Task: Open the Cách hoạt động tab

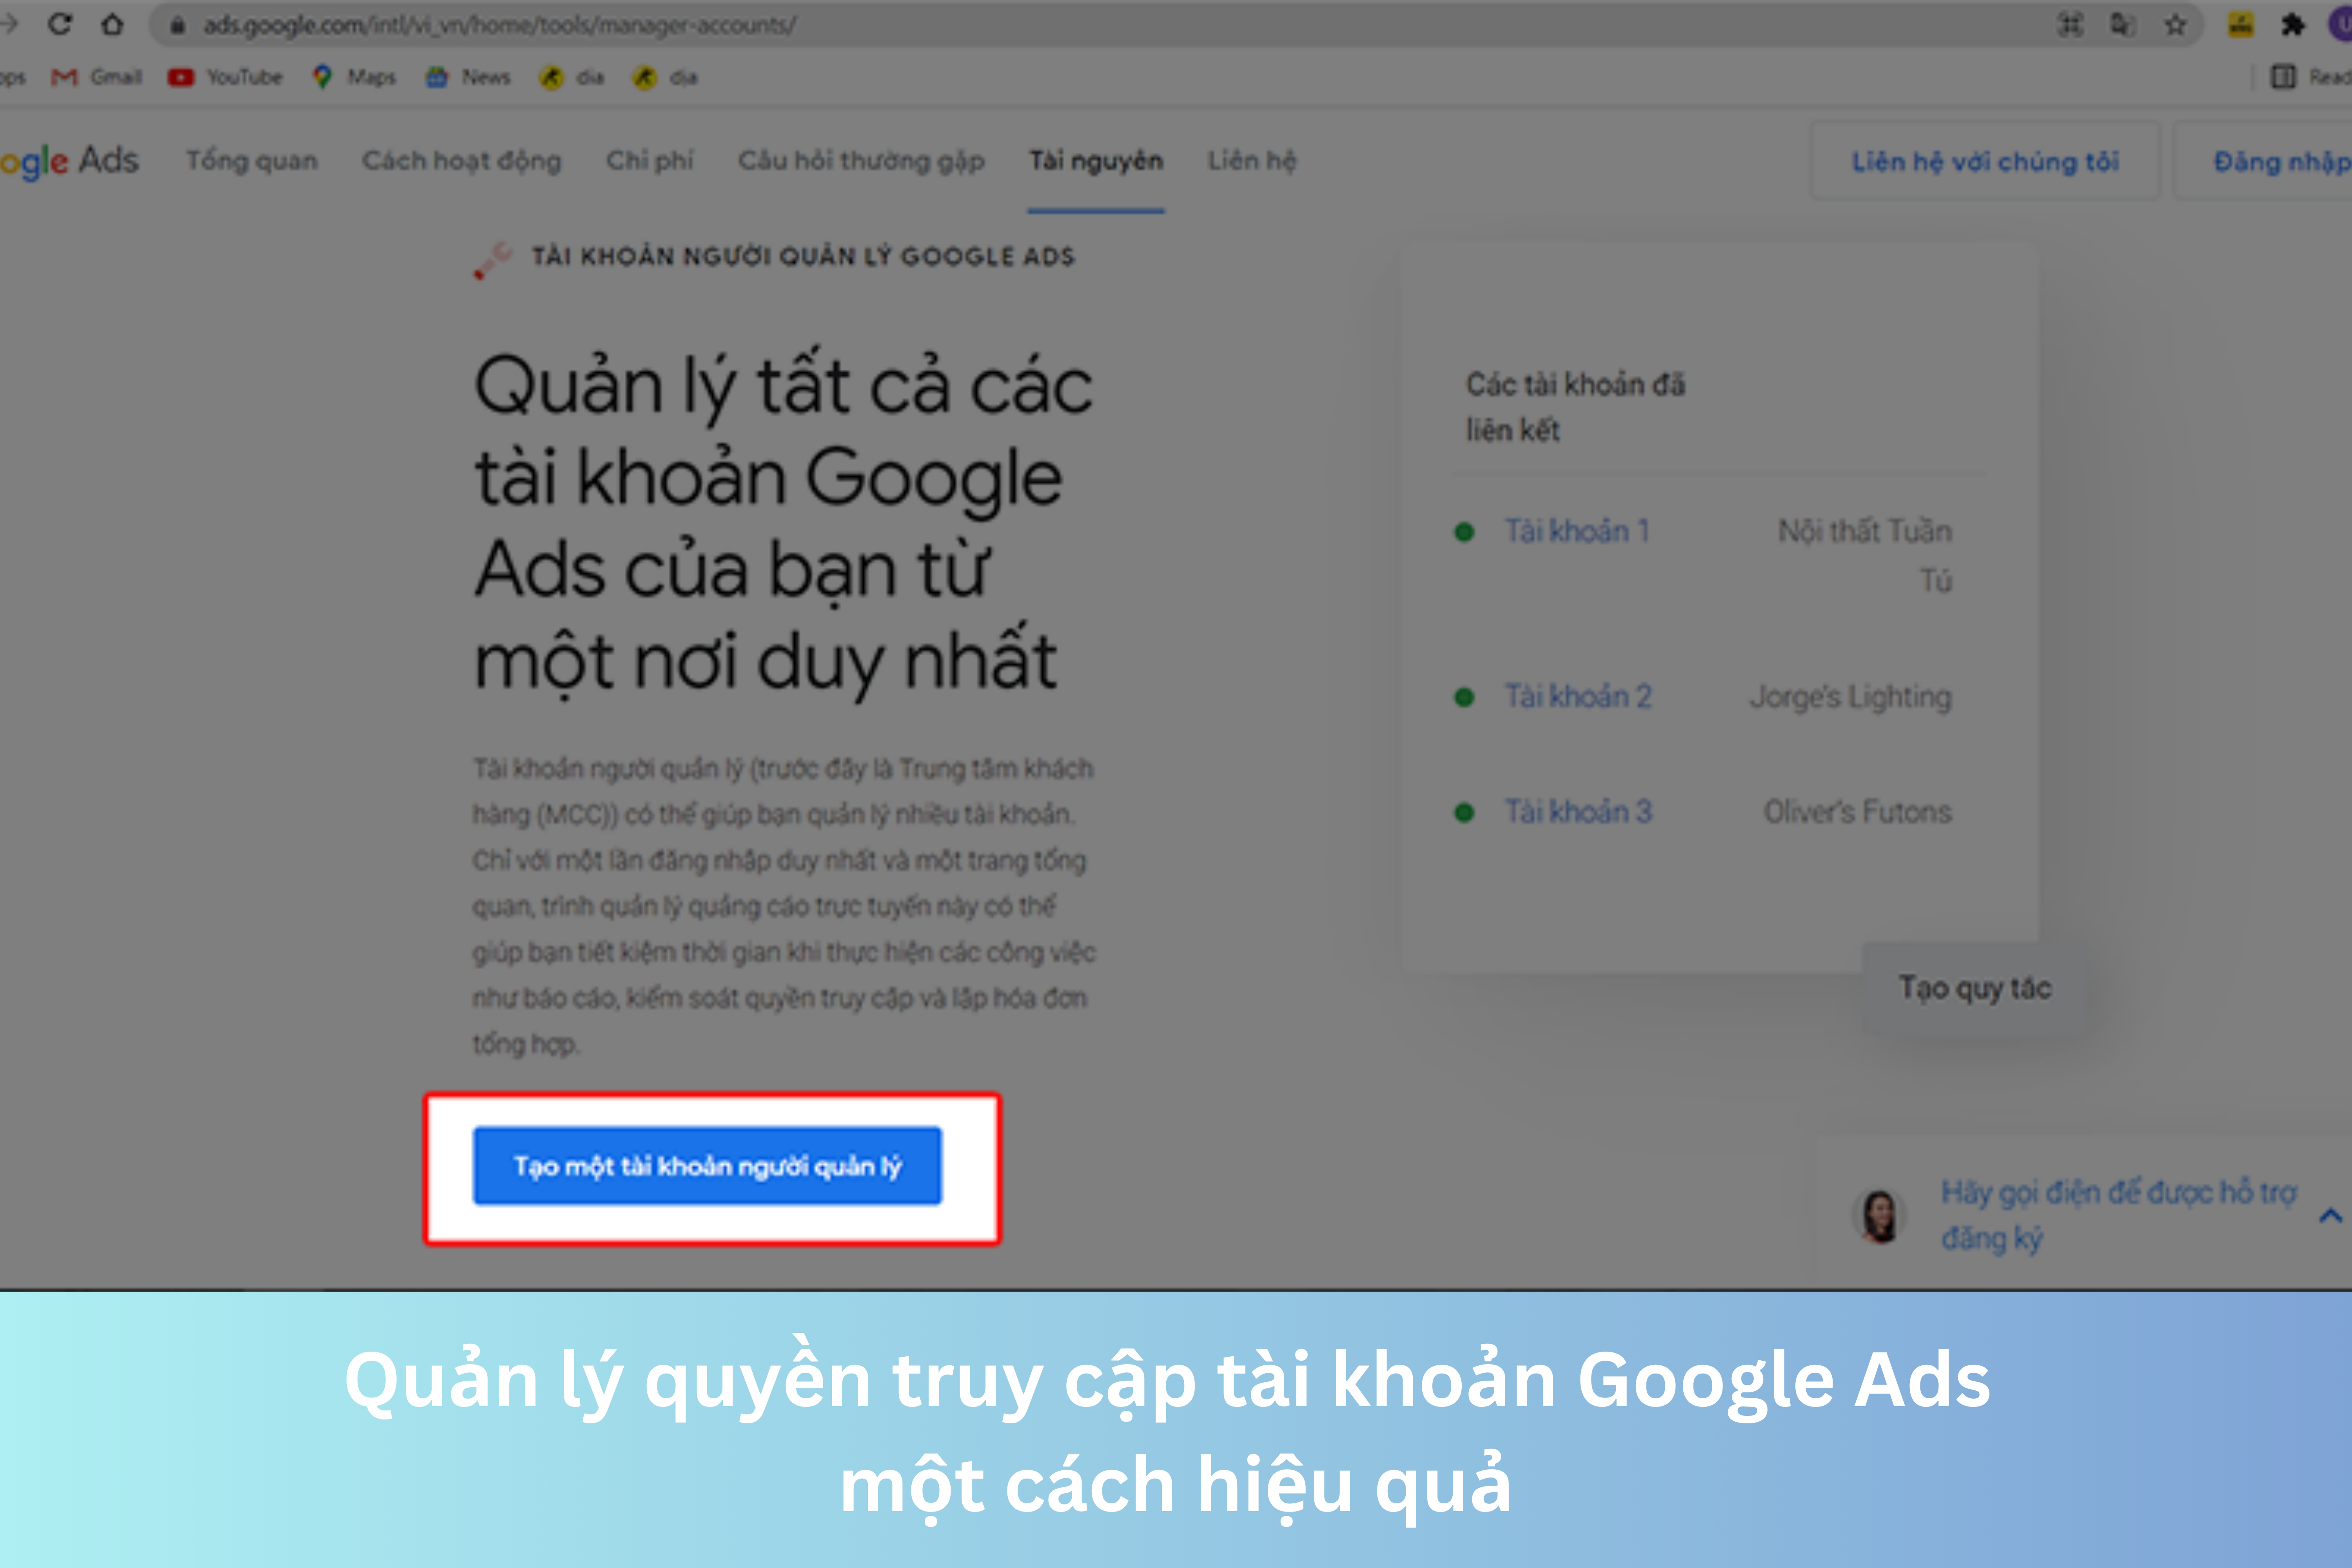Action: [462, 161]
